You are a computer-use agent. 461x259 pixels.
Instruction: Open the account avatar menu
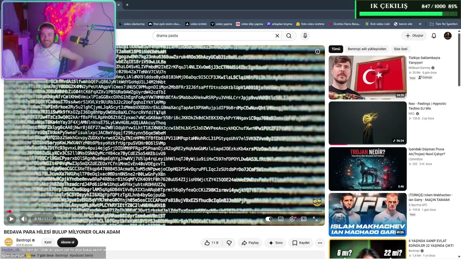[x=448, y=36]
